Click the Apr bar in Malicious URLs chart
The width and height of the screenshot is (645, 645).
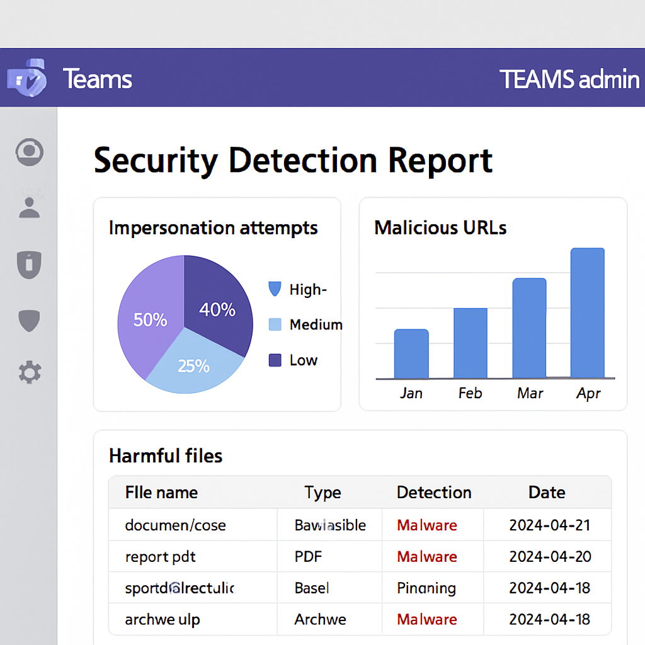588,312
